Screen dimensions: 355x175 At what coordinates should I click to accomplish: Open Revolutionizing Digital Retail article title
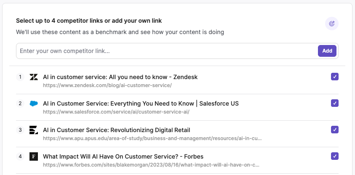point(117,130)
